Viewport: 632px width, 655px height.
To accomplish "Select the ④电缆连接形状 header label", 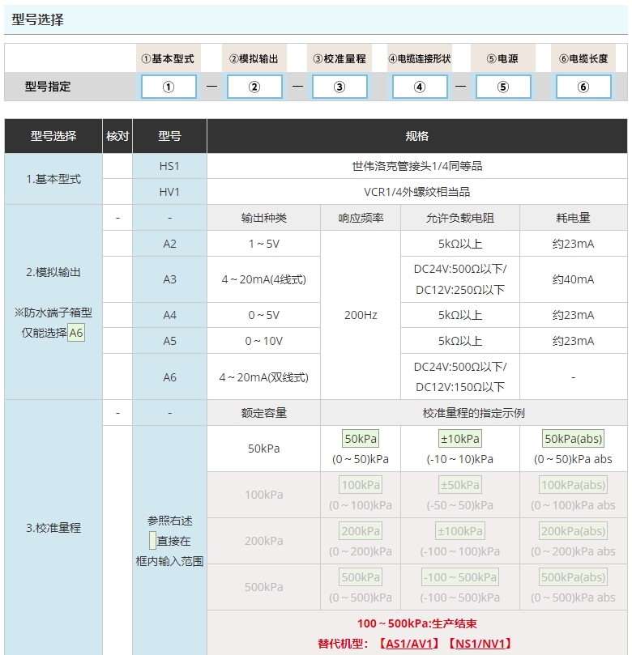I will pos(420,58).
